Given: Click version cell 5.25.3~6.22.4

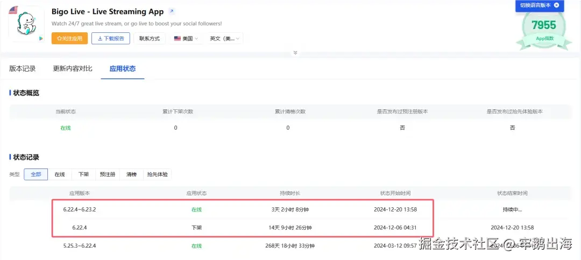Looking at the screenshot, I should click(x=79, y=245).
